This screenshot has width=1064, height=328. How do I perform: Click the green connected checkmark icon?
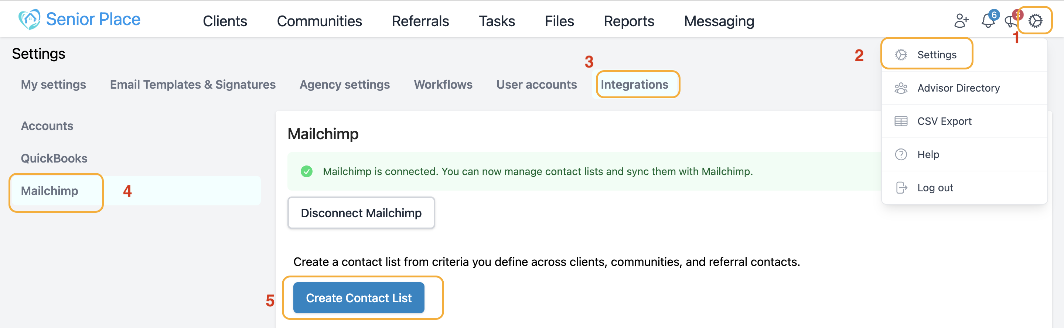(307, 171)
